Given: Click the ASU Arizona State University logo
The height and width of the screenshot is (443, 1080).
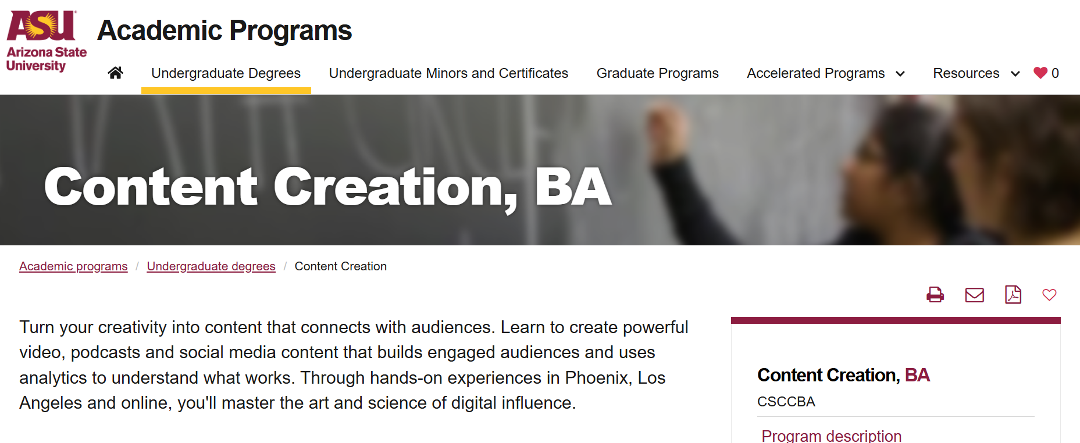Looking at the screenshot, I should (x=47, y=41).
